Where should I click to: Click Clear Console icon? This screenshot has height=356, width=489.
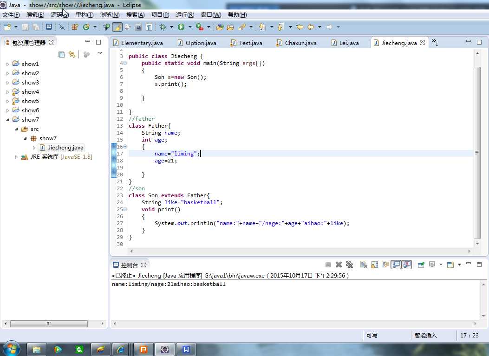pyautogui.click(x=364, y=265)
